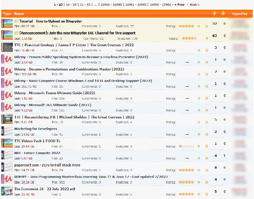Open TTC Reconsidering JFK torrent
Image resolution: width=254 pixels, height=199 pixels.
(75, 117)
